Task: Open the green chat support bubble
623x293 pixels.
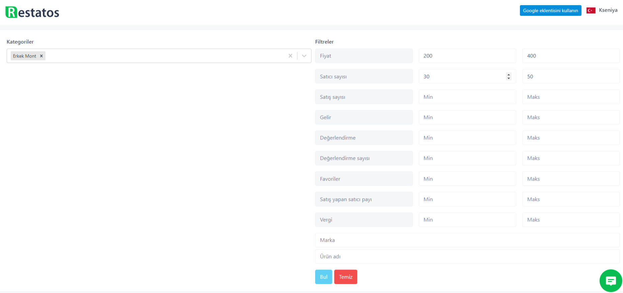Action: (611, 281)
